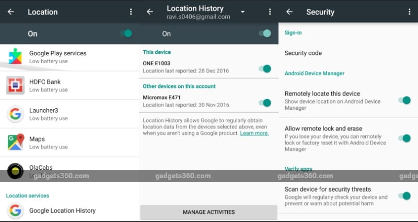Tap the HDFC Bank app icon

pyautogui.click(x=15, y=85)
